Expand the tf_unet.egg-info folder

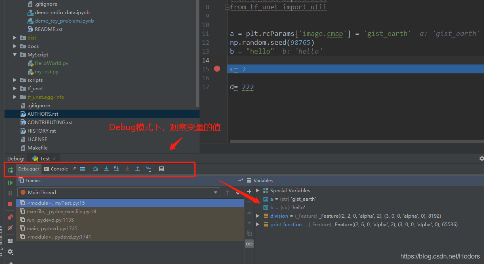(x=15, y=97)
